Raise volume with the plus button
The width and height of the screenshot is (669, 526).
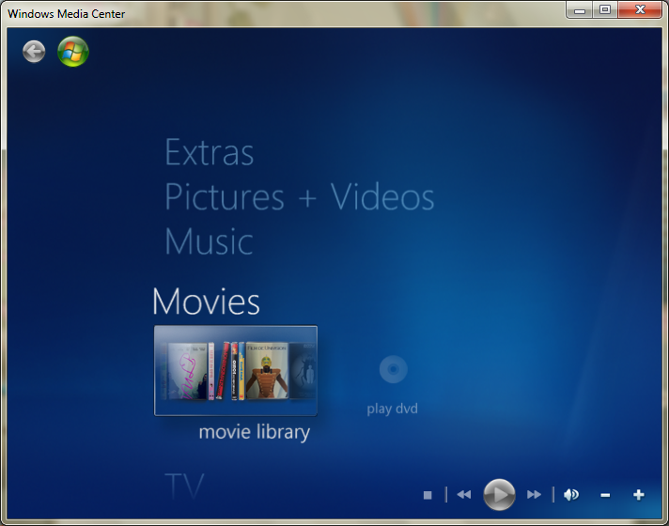pos(639,495)
